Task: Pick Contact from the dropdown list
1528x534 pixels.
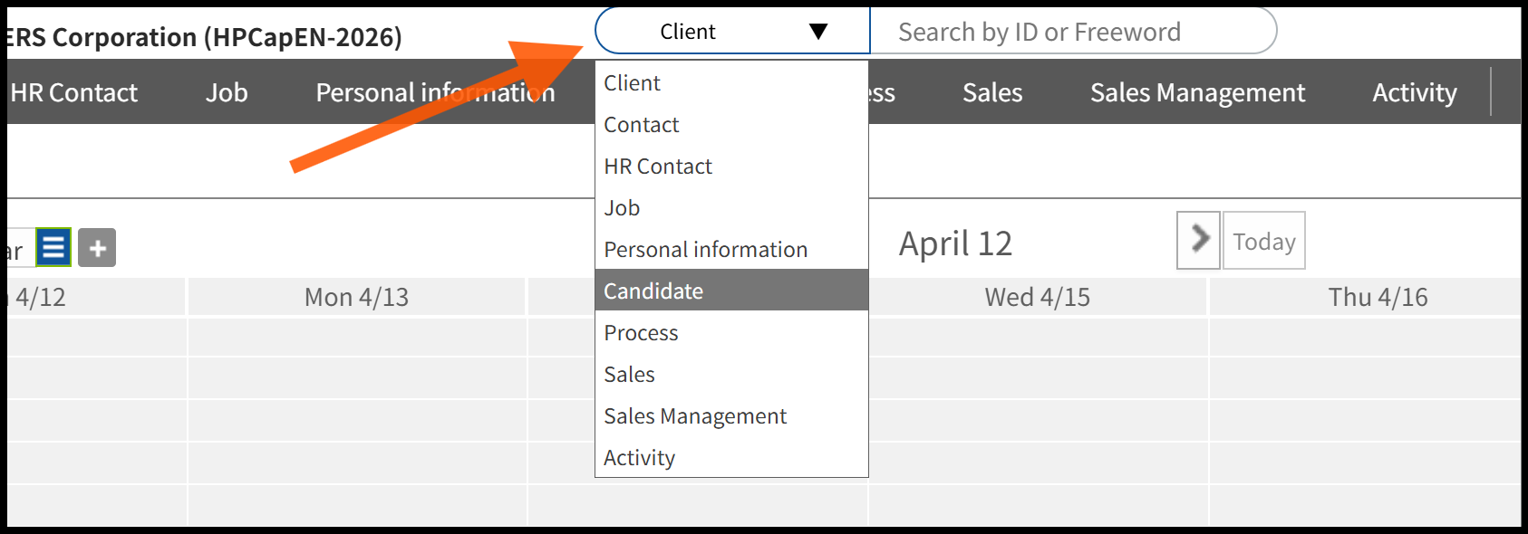Action: 641,125
